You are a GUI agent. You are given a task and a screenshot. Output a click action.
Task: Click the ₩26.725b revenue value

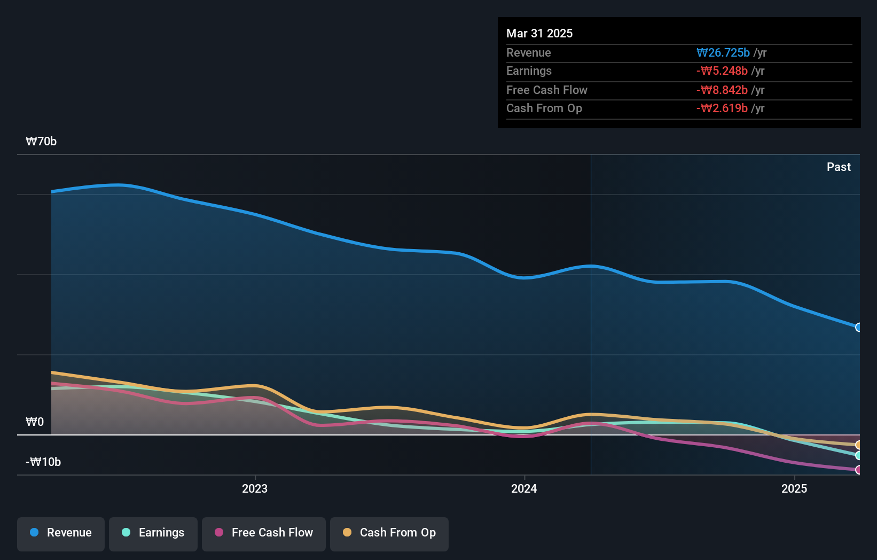723,52
